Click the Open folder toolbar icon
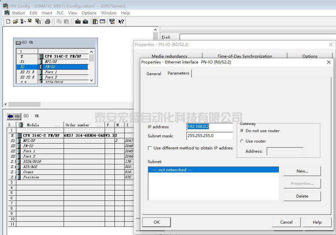 pos(15,21)
